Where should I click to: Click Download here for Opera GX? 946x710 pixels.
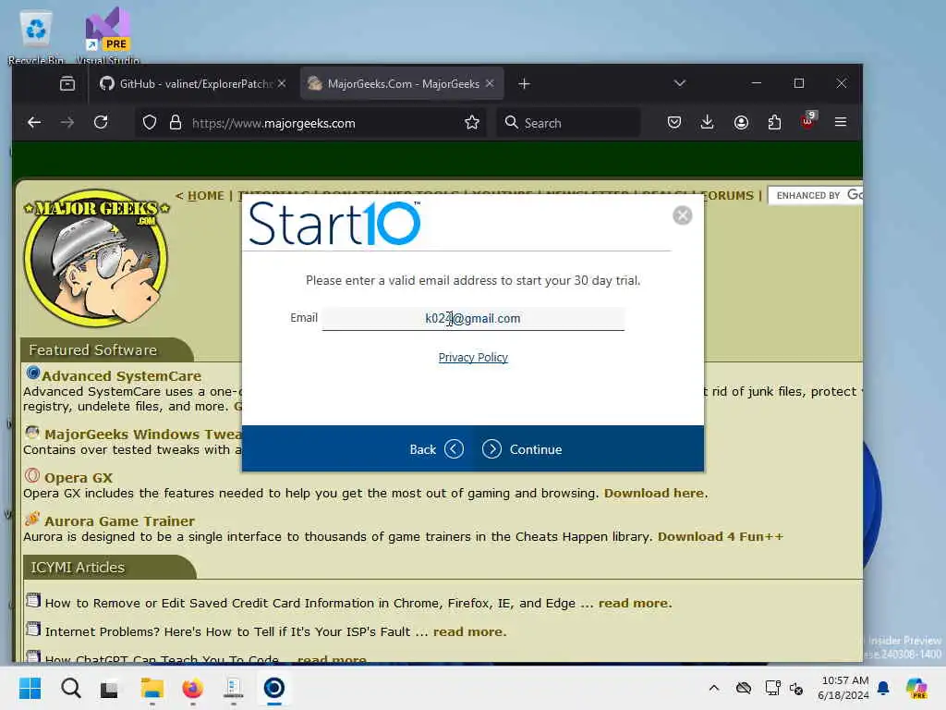pos(654,494)
